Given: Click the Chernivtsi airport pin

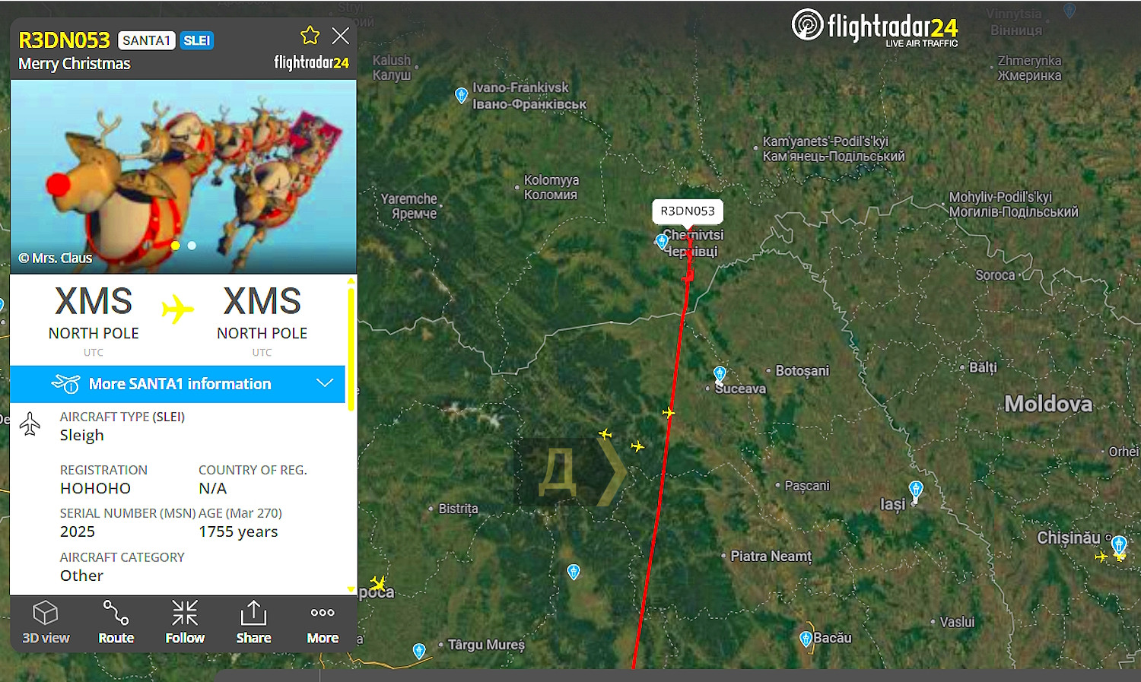Looking at the screenshot, I should 662,242.
